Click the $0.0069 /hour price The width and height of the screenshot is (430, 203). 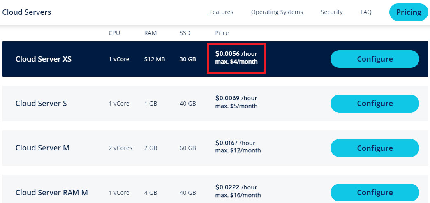(236, 98)
